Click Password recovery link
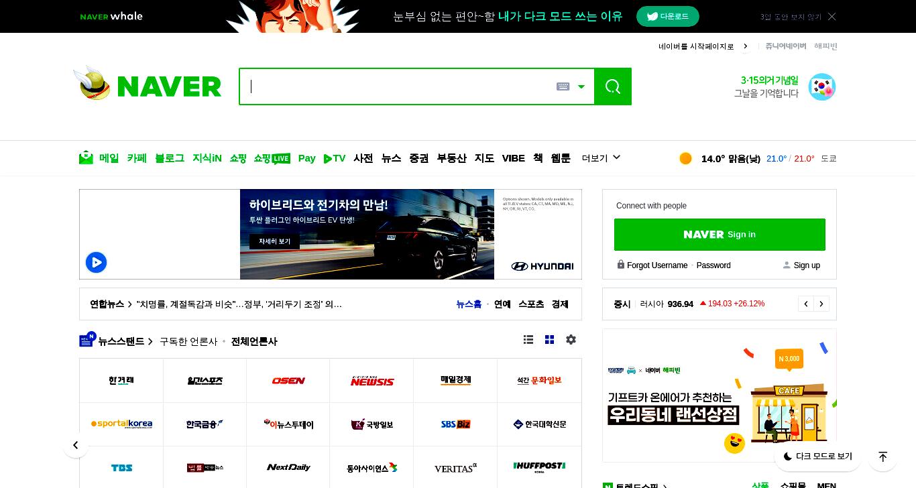 point(713,265)
